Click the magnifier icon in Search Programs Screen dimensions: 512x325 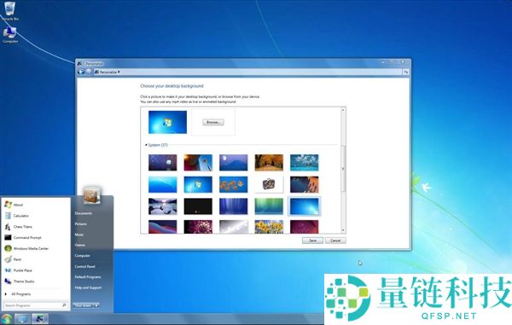[64, 305]
